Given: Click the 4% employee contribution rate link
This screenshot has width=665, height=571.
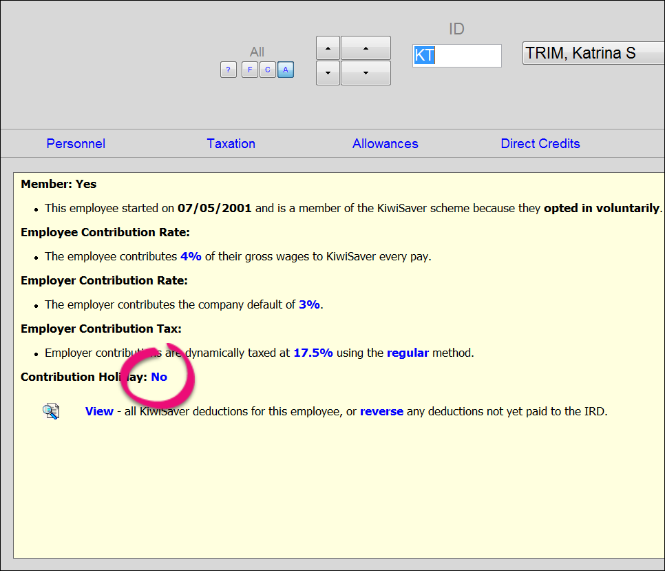Looking at the screenshot, I should tap(191, 257).
